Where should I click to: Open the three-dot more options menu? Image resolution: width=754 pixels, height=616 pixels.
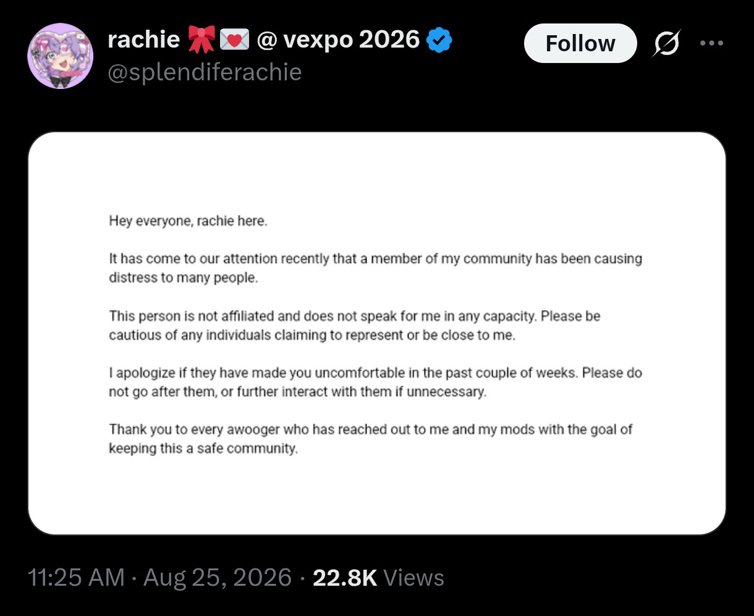(x=711, y=44)
